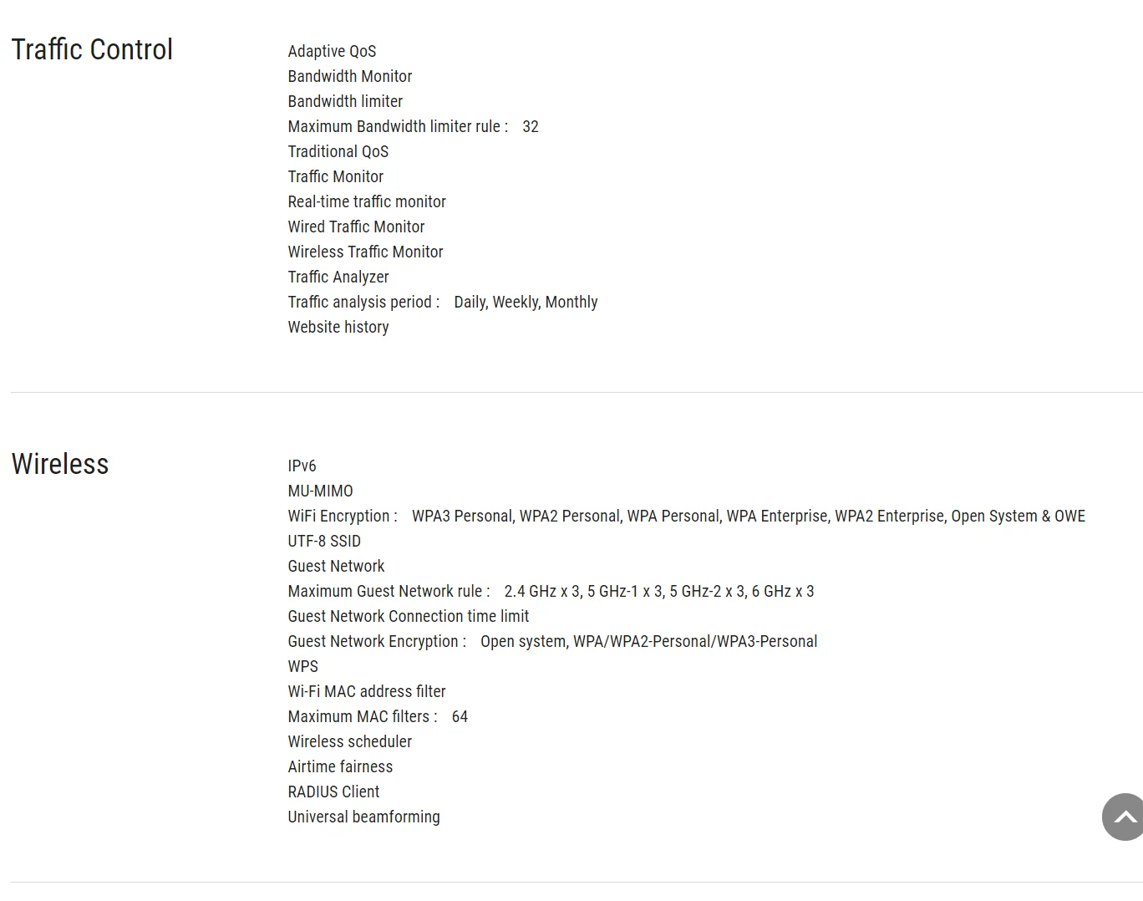
Task: Click Maximum Bandwidth limiter rule value 32
Action: pos(531,126)
